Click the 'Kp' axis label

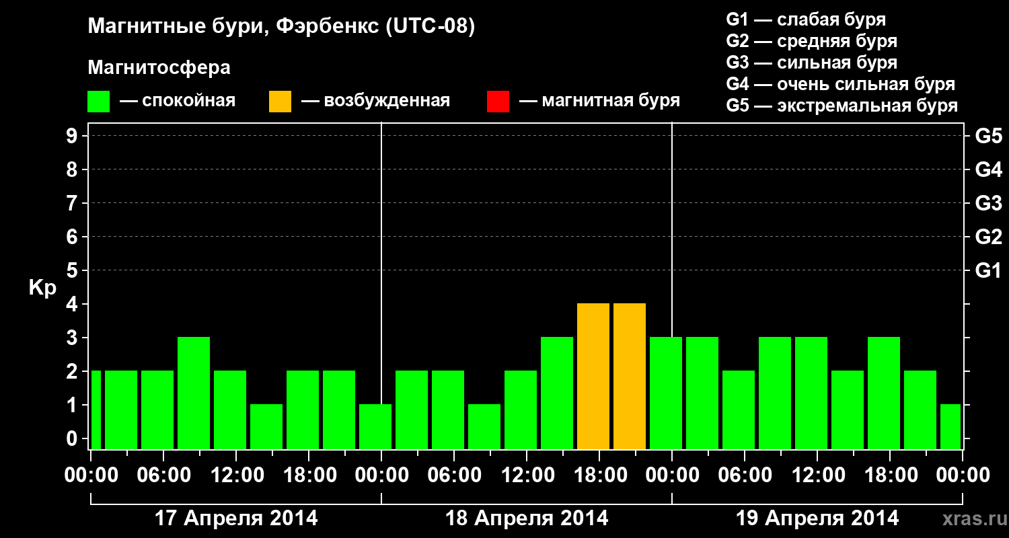[42, 288]
